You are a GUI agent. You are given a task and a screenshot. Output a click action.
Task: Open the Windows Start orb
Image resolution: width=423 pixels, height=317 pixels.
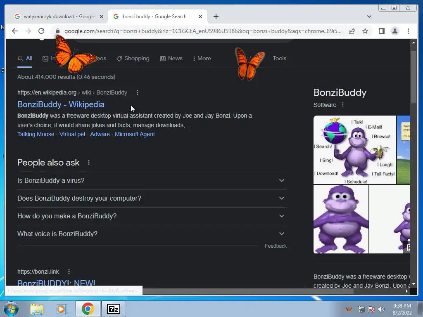11,309
